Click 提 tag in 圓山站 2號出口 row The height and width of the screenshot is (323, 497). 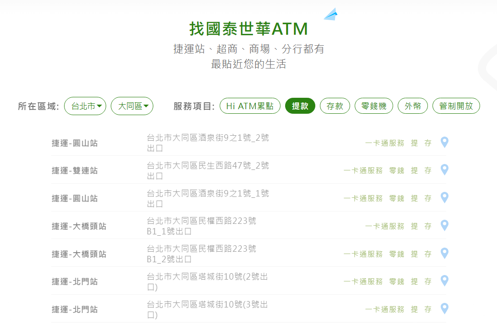[x=414, y=143]
